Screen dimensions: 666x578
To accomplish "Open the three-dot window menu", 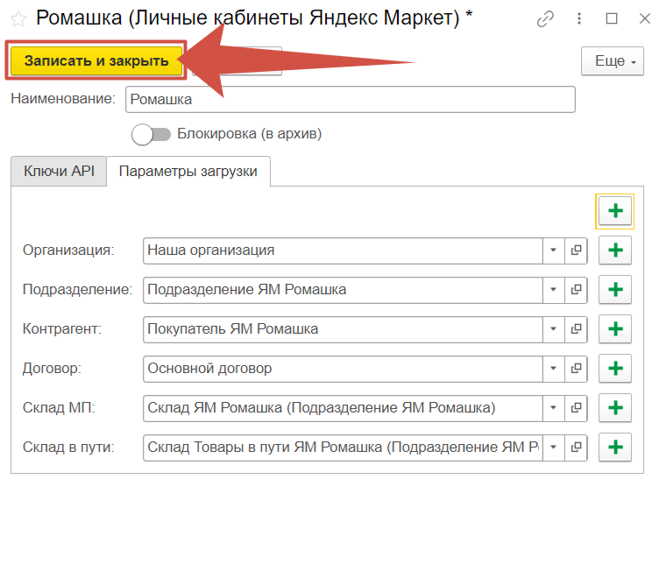I will coord(579,18).
